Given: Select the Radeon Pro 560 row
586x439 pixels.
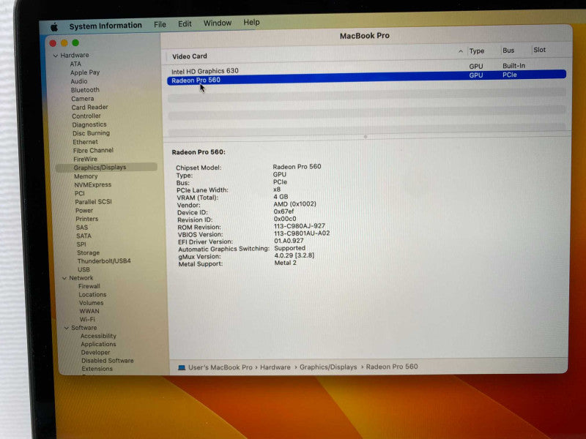Looking at the screenshot, I should point(366,78).
